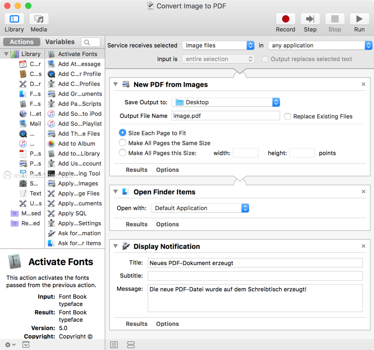This screenshot has width=374, height=350.
Task: Click the Output File Name field
Action: [x=226, y=116]
